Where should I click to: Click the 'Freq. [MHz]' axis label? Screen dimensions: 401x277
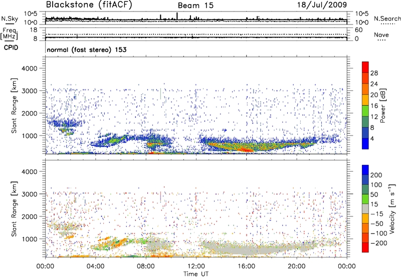[9, 33]
